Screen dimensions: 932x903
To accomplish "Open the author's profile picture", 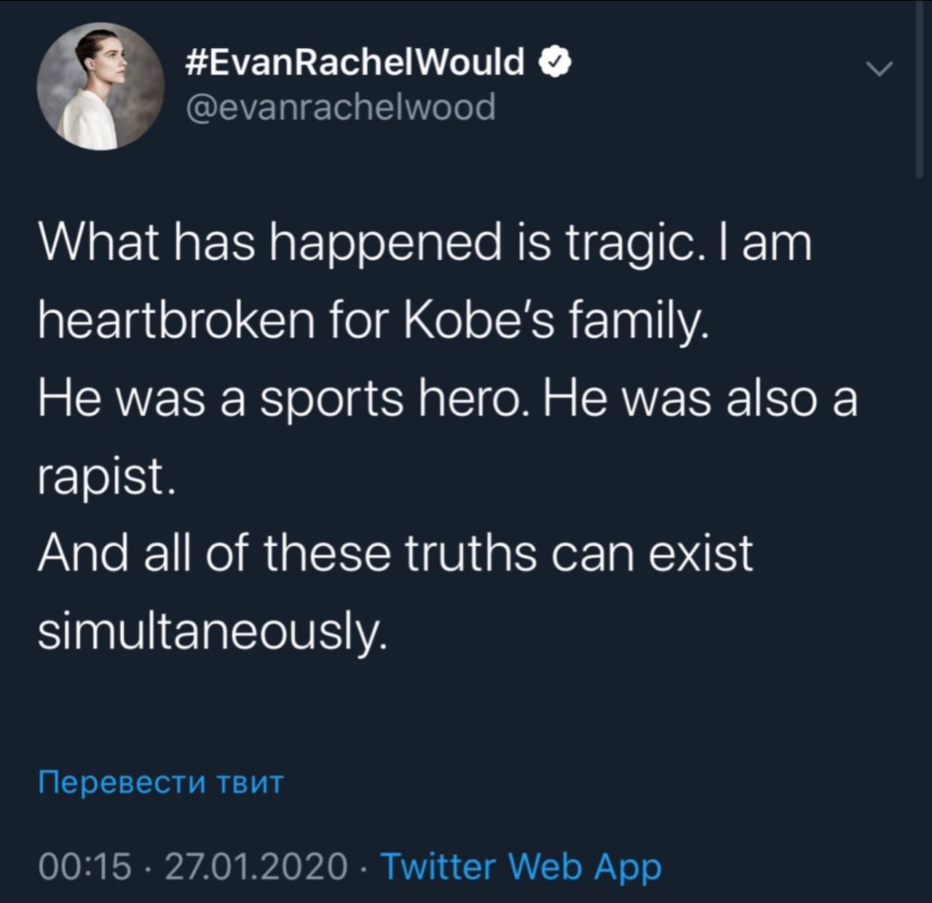I will click(100, 86).
